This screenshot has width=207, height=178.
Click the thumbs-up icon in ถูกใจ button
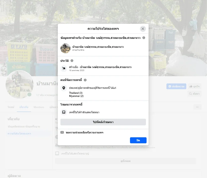(191, 86)
